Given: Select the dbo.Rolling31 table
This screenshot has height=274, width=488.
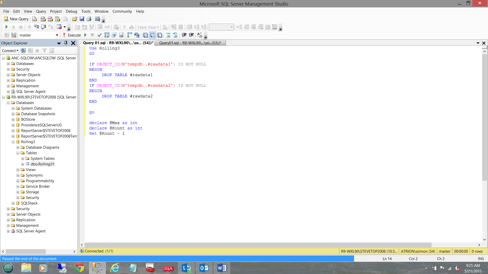Looking at the screenshot, I should click(x=42, y=164).
